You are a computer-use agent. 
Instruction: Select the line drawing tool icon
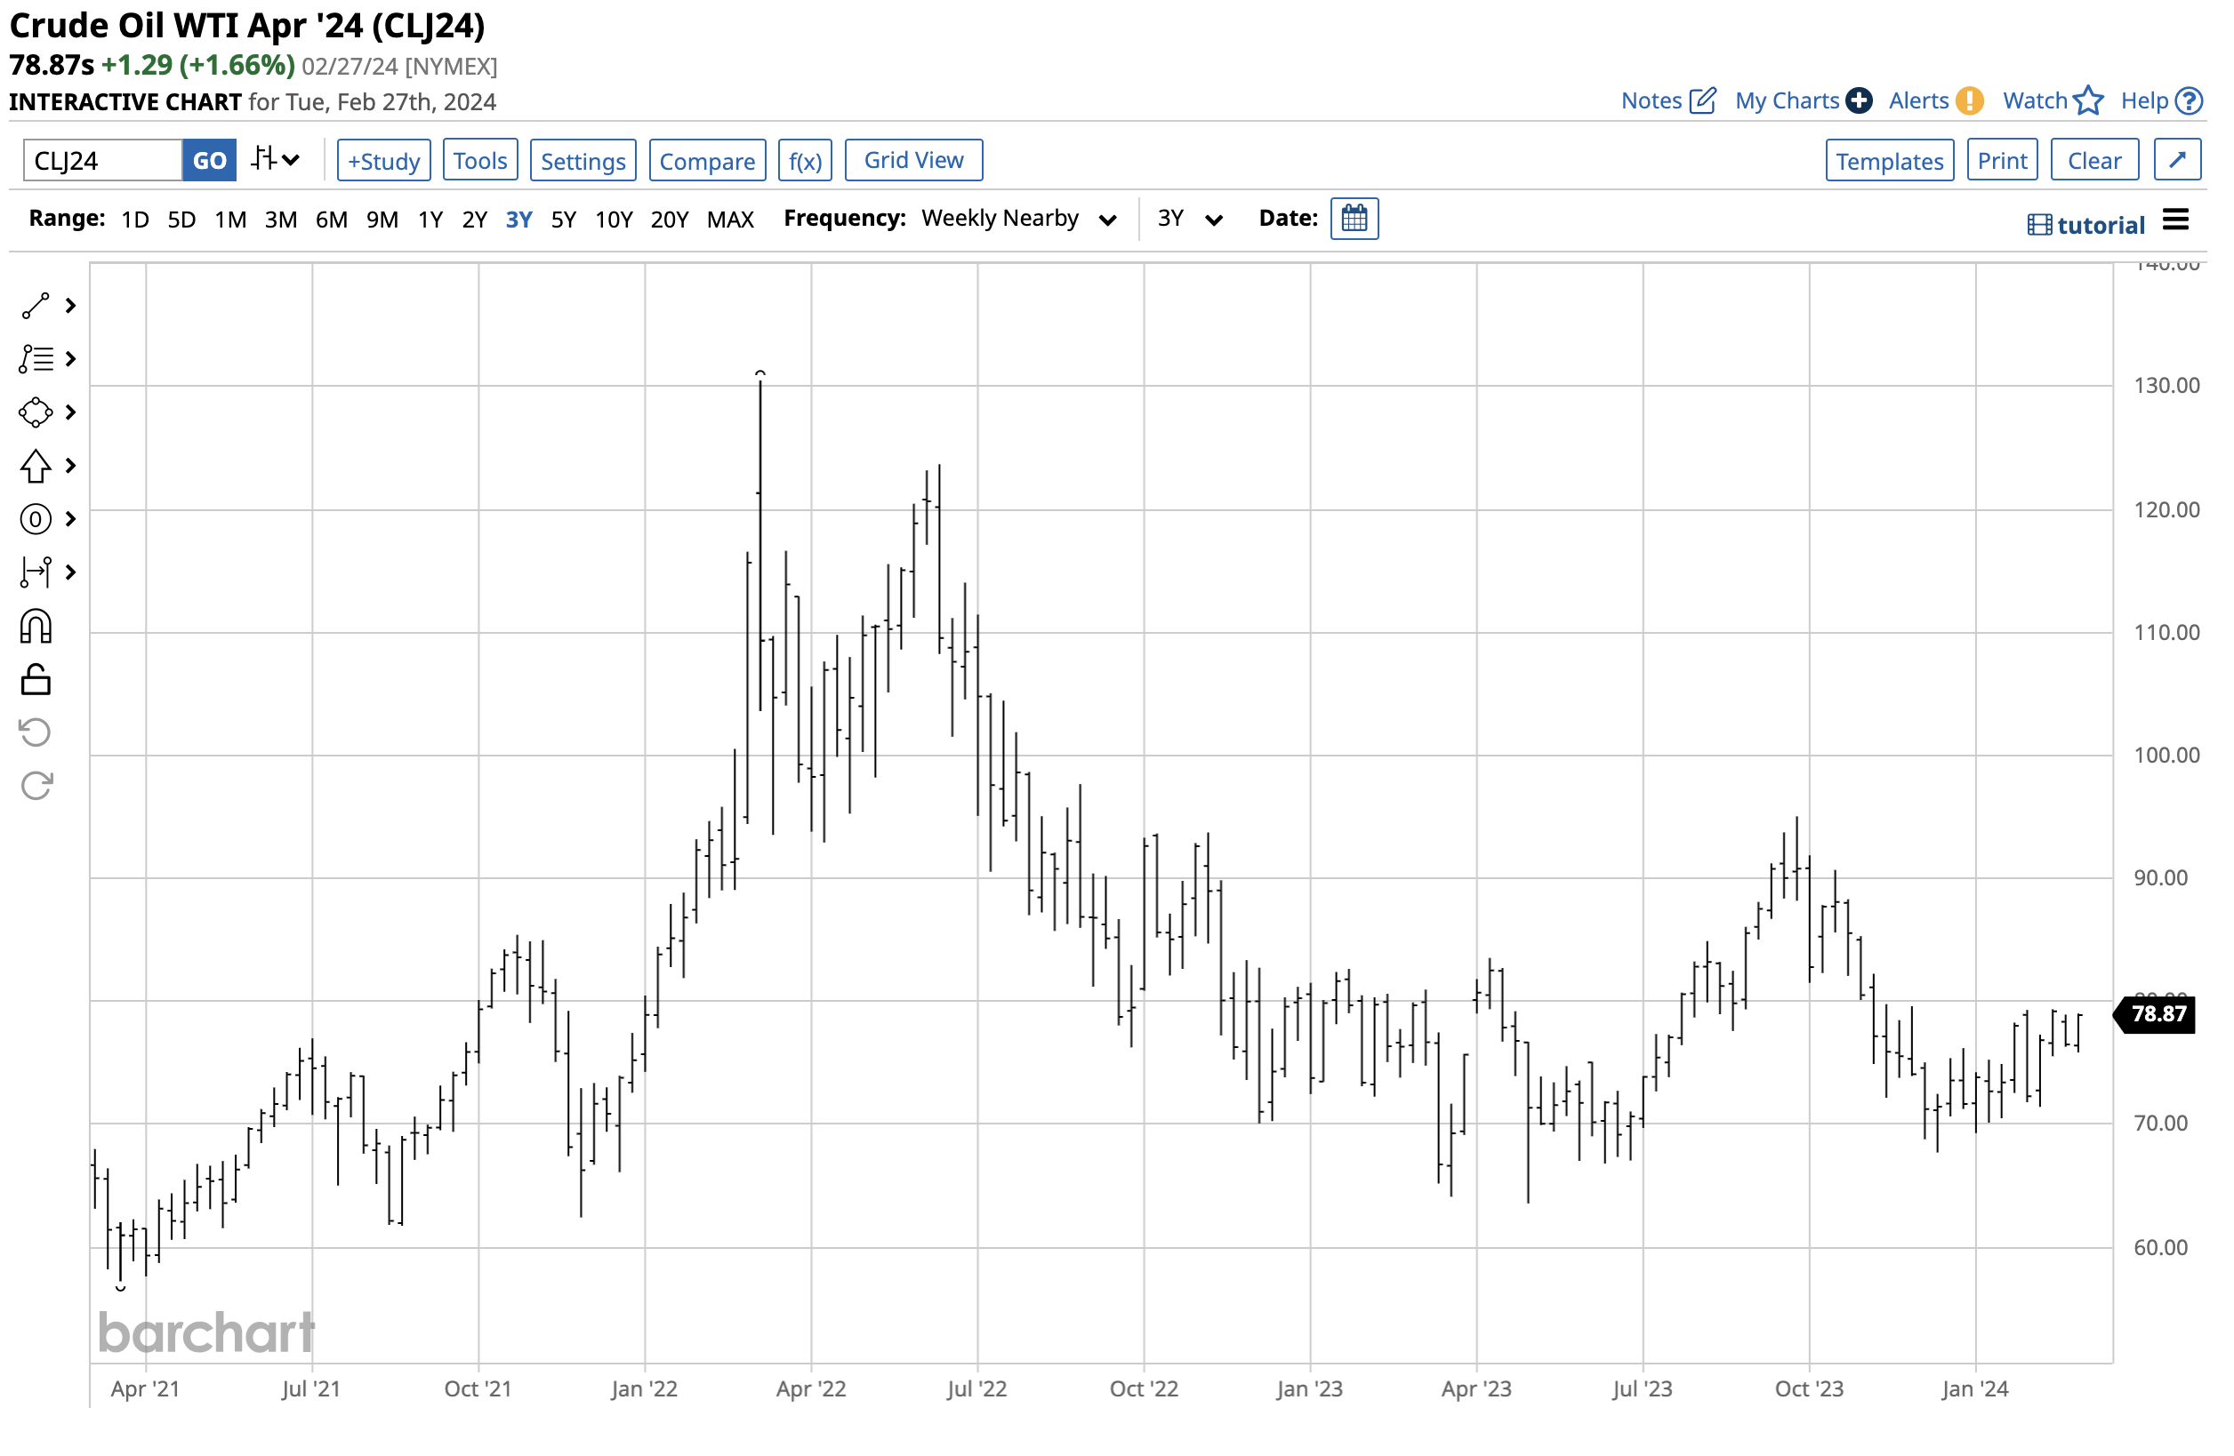(x=36, y=306)
